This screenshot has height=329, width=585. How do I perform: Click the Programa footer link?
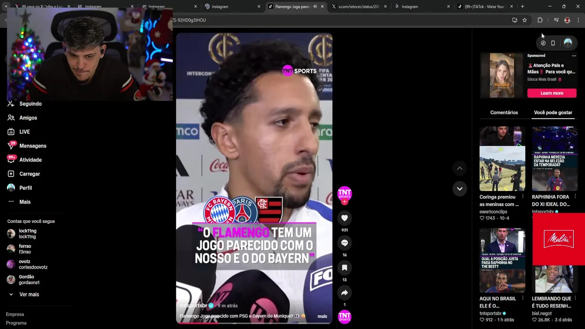pos(16,323)
